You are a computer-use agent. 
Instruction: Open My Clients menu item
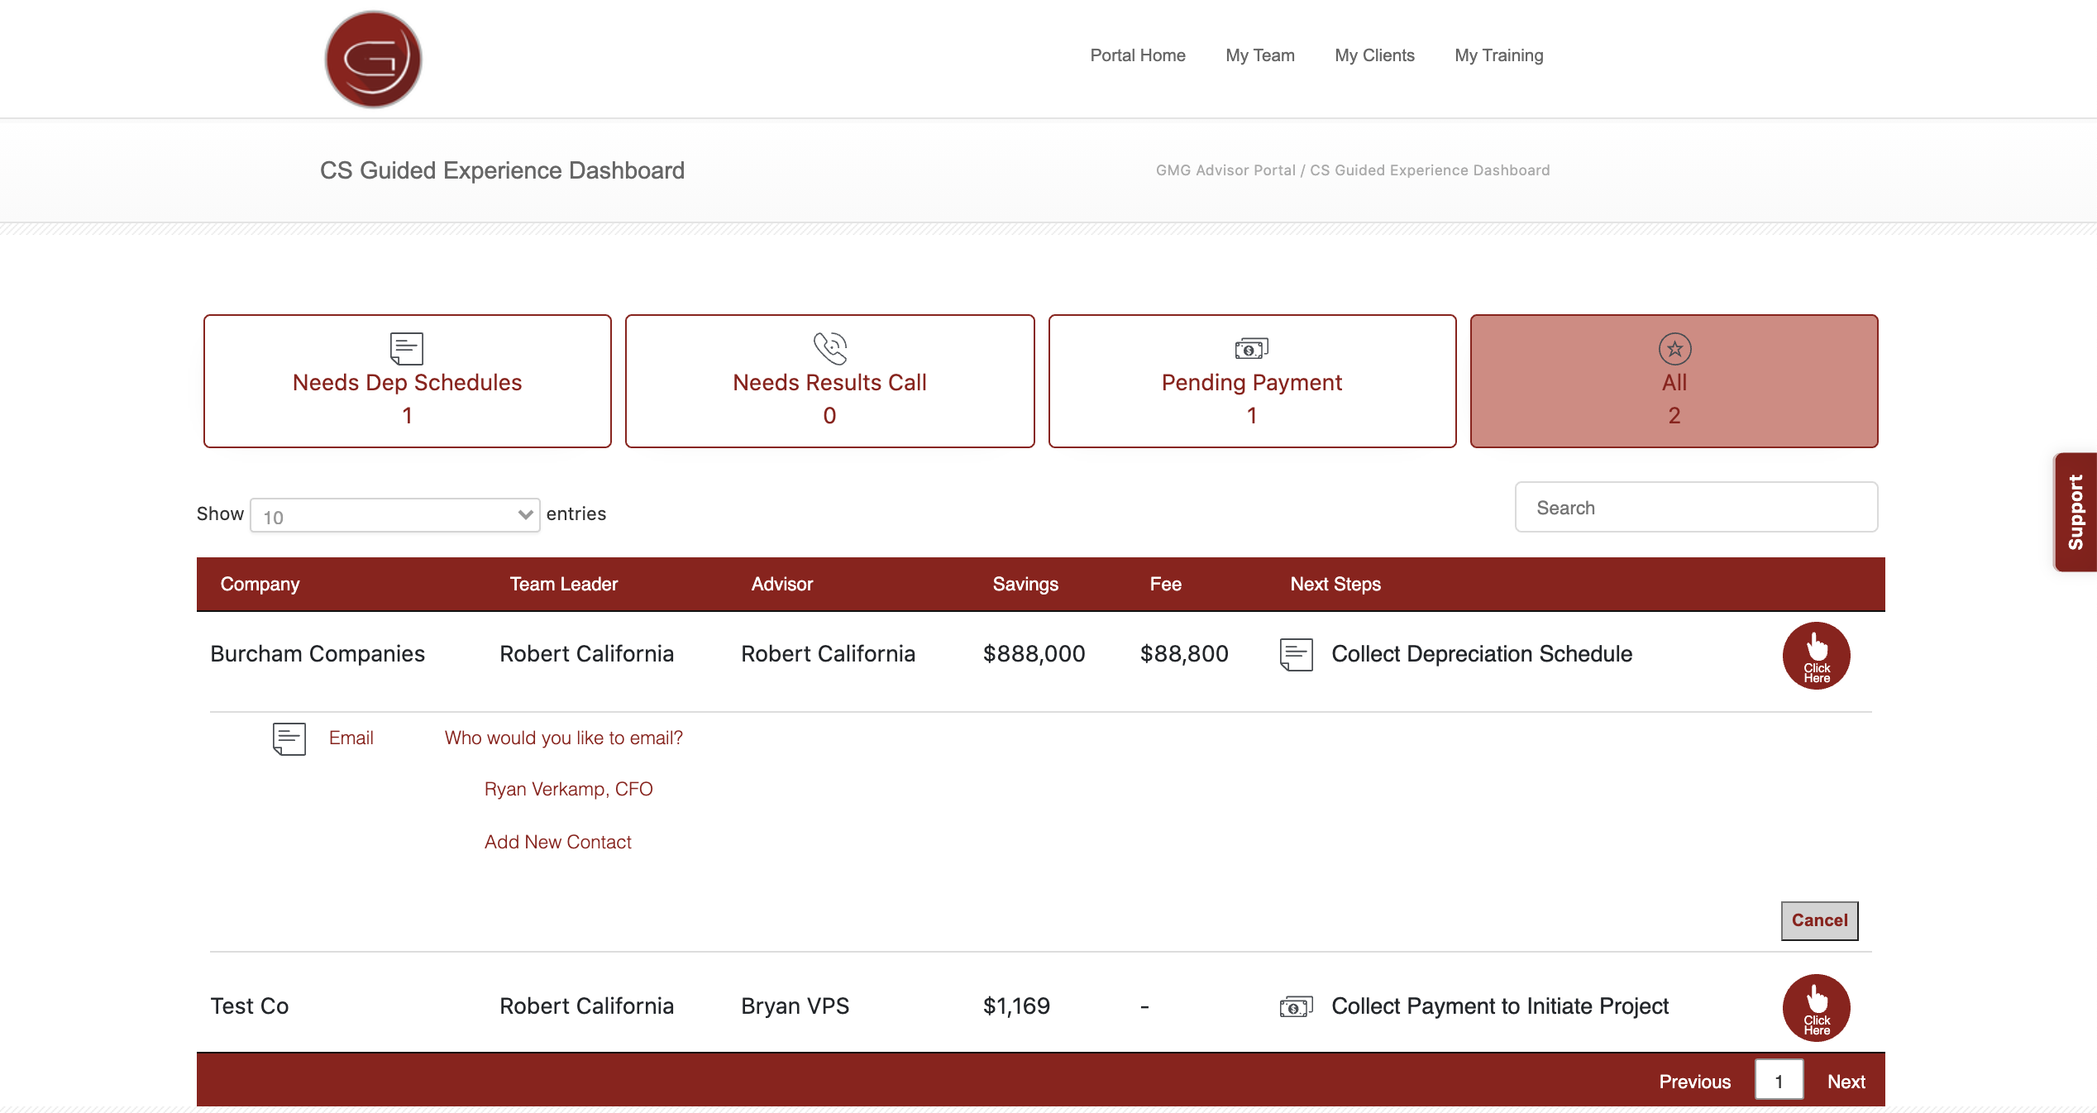(1374, 55)
